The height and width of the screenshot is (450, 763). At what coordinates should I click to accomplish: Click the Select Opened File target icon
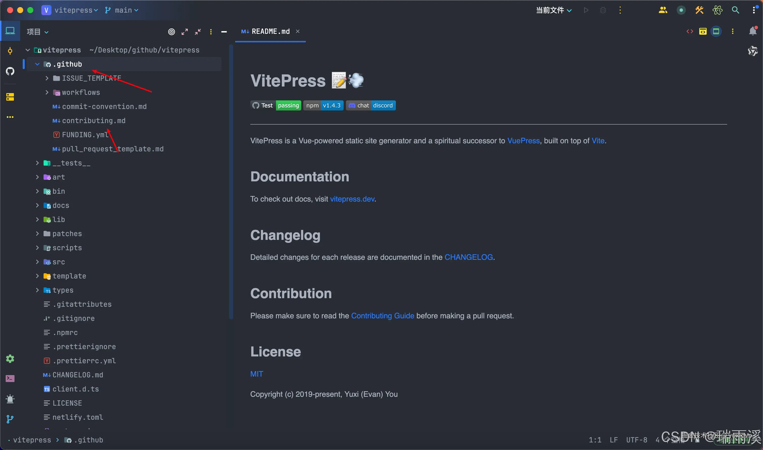[171, 32]
